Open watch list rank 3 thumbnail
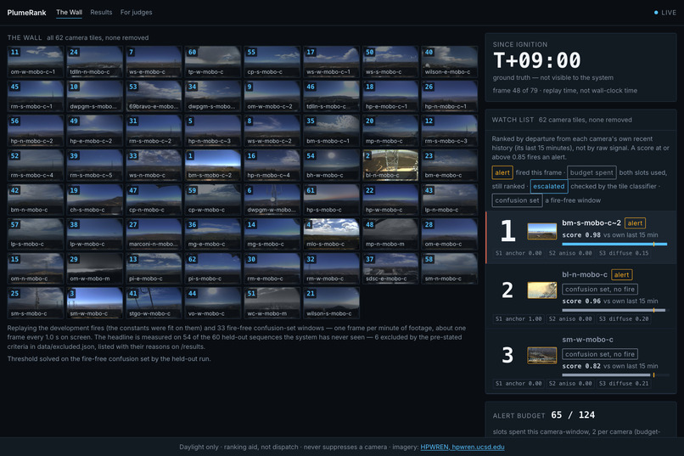Screen dimensions: 684x456 pyautogui.click(x=541, y=355)
